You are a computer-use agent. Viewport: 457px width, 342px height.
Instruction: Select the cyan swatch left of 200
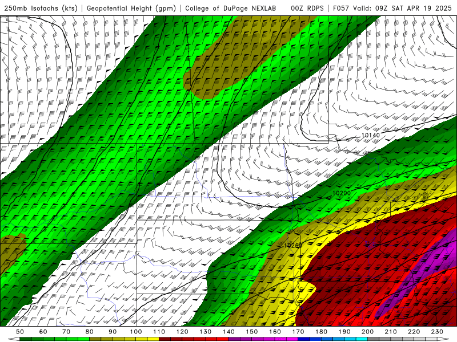tap(362, 339)
